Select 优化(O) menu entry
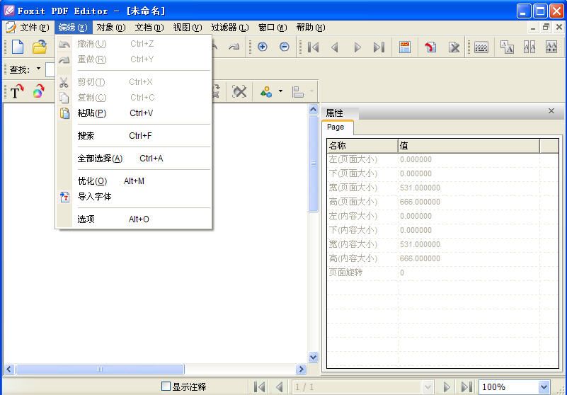 134,181
